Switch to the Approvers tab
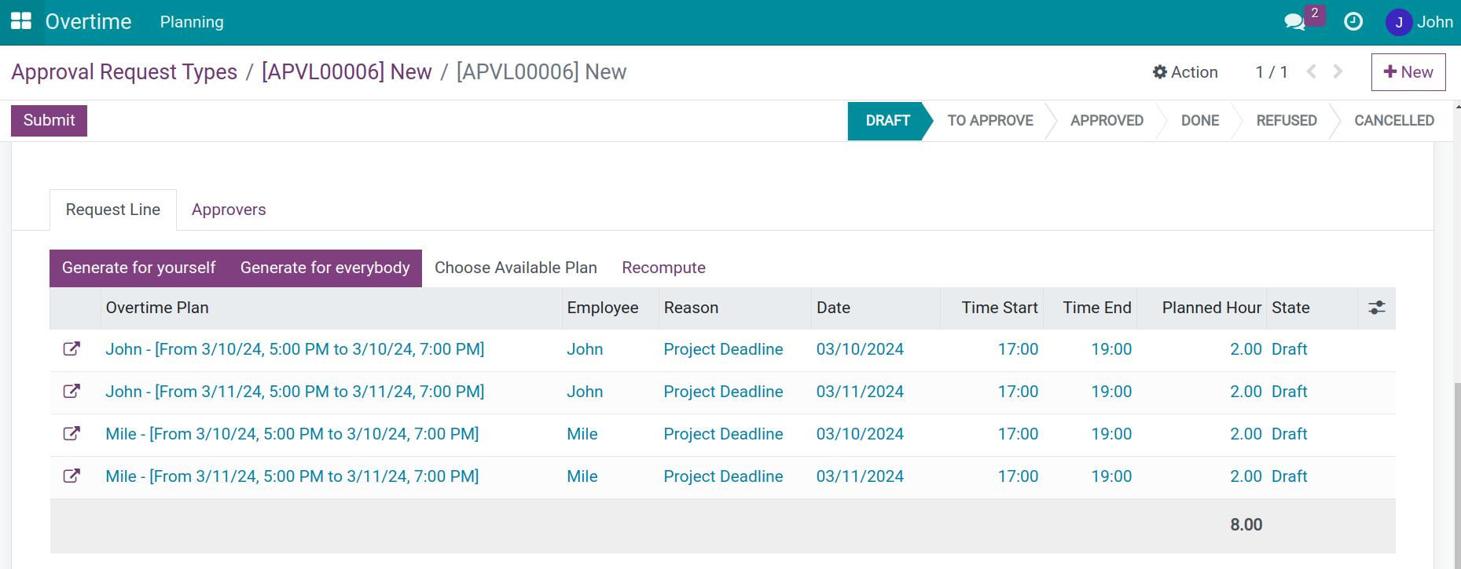Screen dimensions: 1461x569 [x=229, y=210]
